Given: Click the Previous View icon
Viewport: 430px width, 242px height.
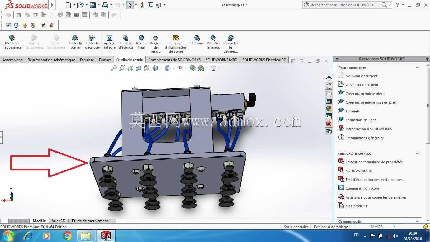Looking at the screenshot, I should [130, 68].
